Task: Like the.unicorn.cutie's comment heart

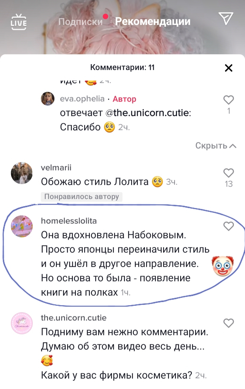Action: coord(229,323)
